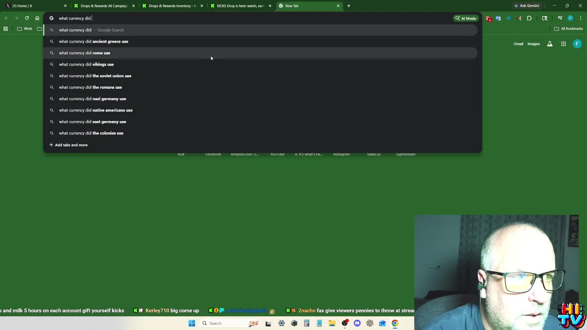
Task: Open Calculator from the taskbar
Action: click(x=306, y=323)
